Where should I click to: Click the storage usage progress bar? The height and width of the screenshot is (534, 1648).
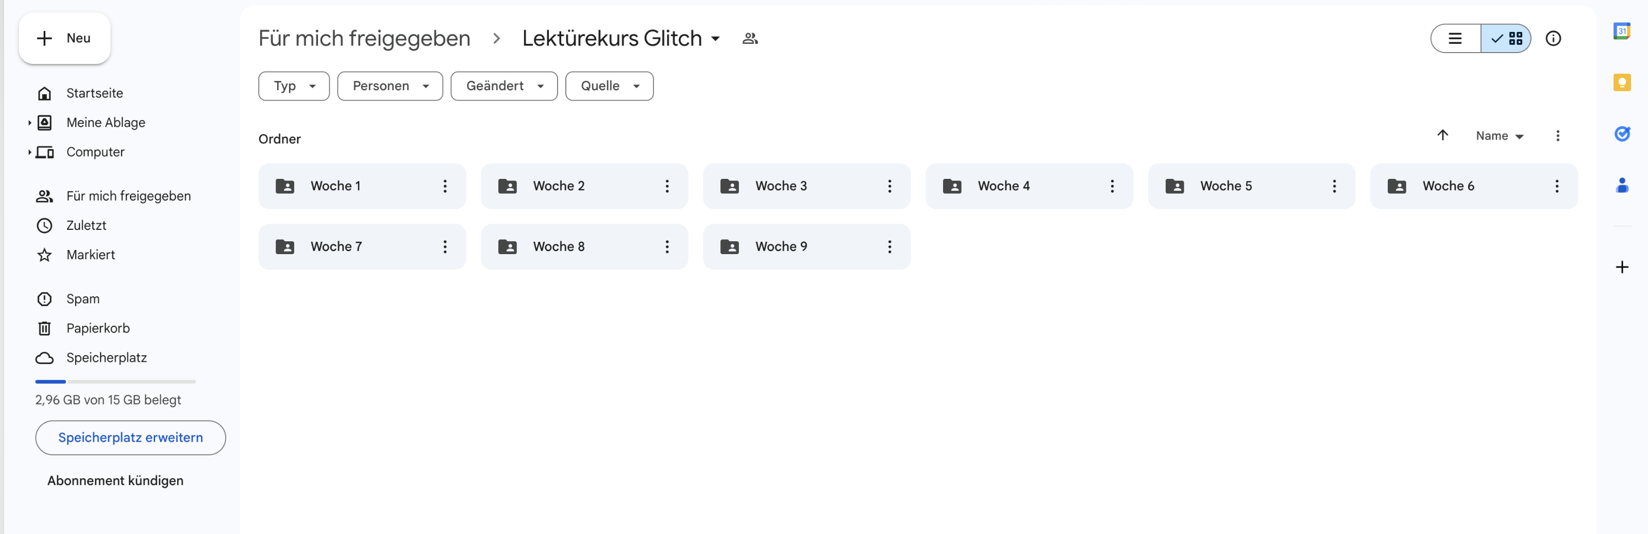click(115, 381)
